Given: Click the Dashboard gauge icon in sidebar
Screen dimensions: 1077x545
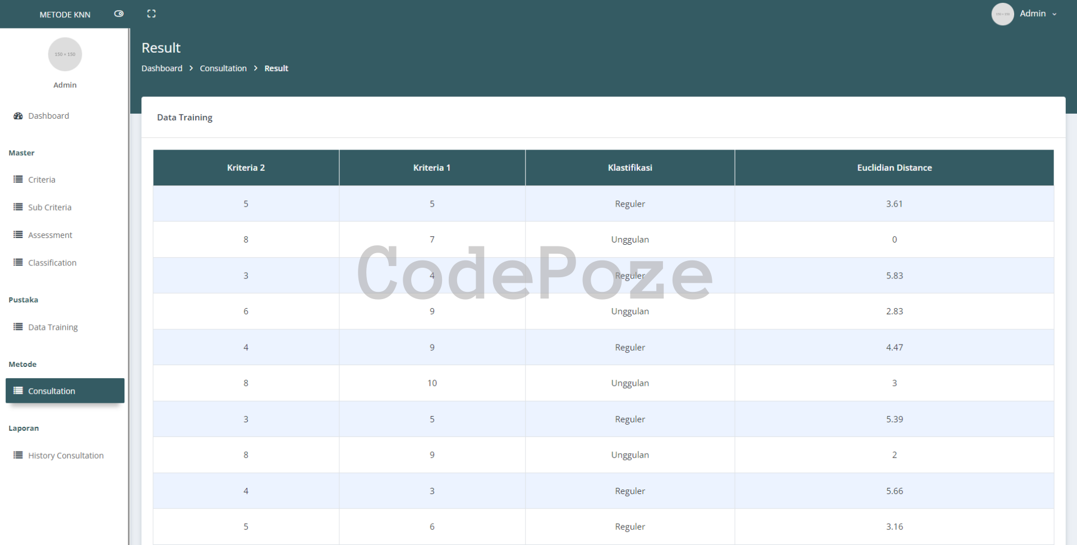Looking at the screenshot, I should click(x=18, y=116).
